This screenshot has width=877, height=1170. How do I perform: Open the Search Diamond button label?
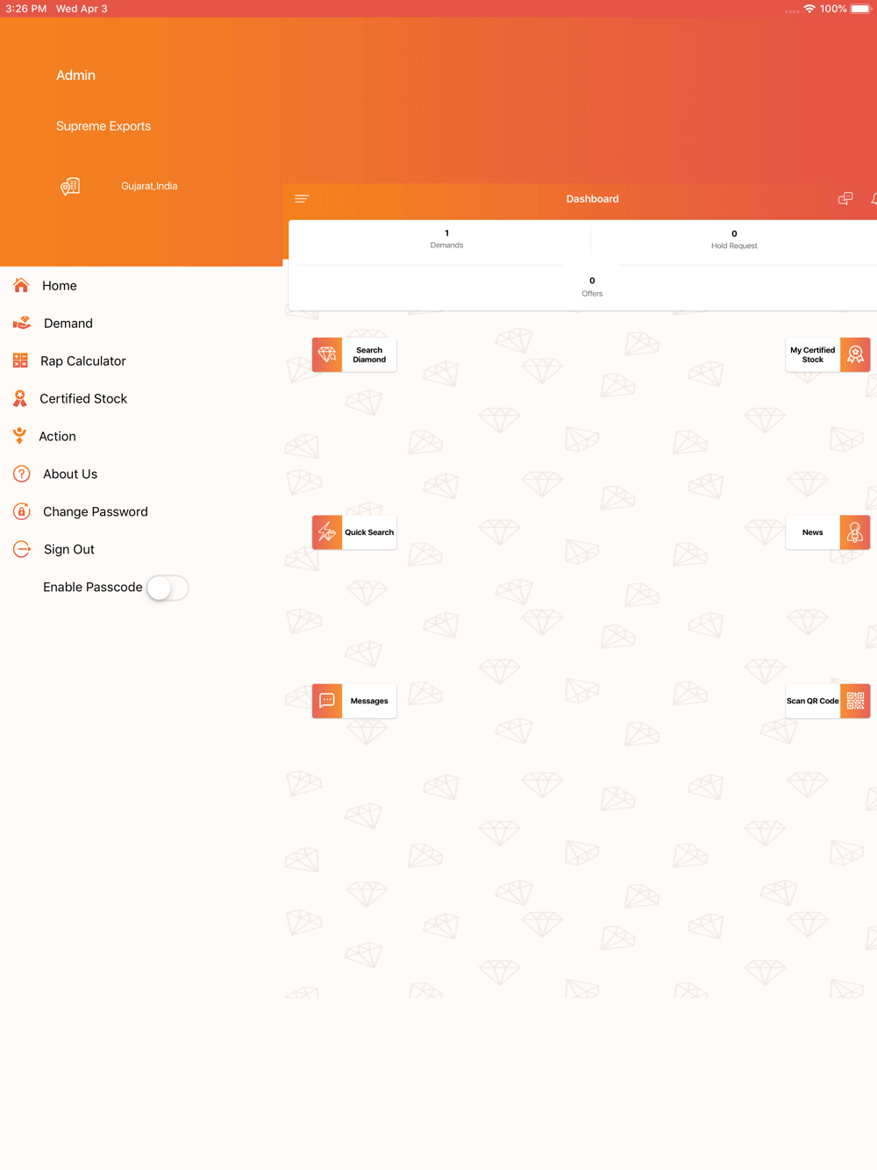tap(369, 354)
